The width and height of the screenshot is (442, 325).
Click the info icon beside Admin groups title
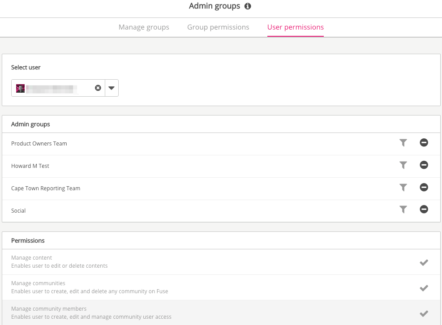pos(248,6)
